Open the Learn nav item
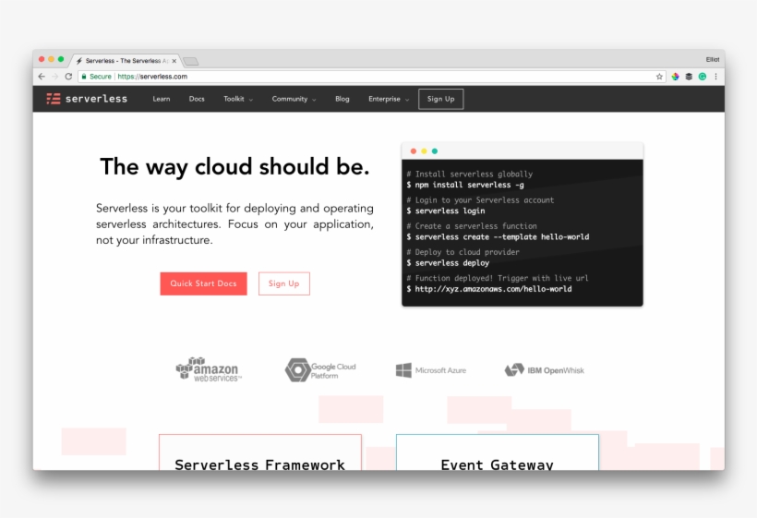 tap(162, 99)
